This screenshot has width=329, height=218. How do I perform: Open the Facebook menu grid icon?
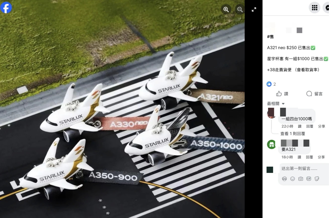[314, 8]
